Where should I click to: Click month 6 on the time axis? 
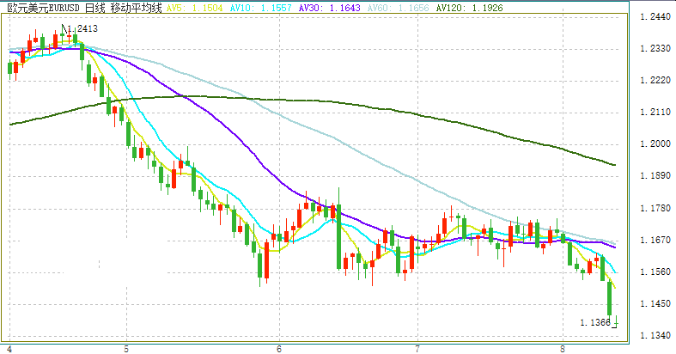coord(280,349)
